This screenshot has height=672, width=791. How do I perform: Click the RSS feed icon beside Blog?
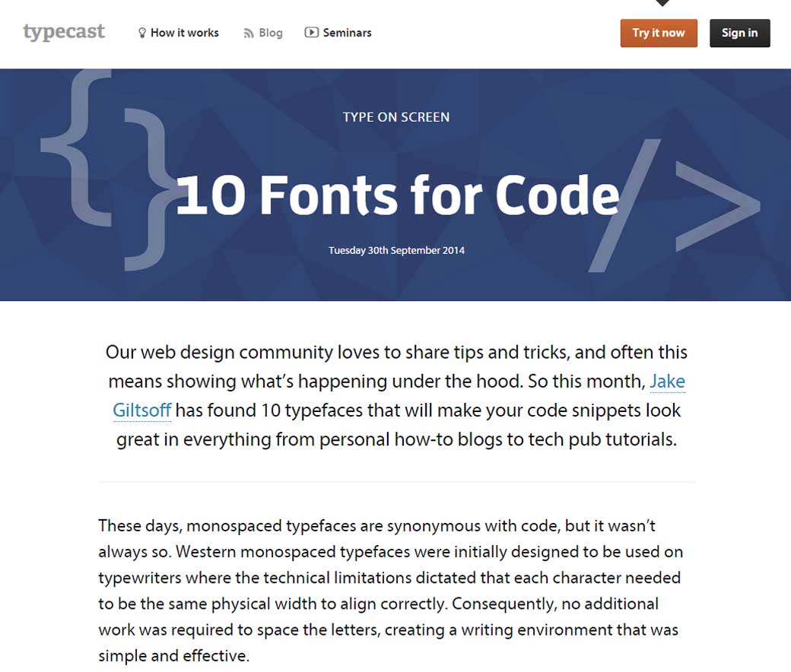pyautogui.click(x=248, y=33)
